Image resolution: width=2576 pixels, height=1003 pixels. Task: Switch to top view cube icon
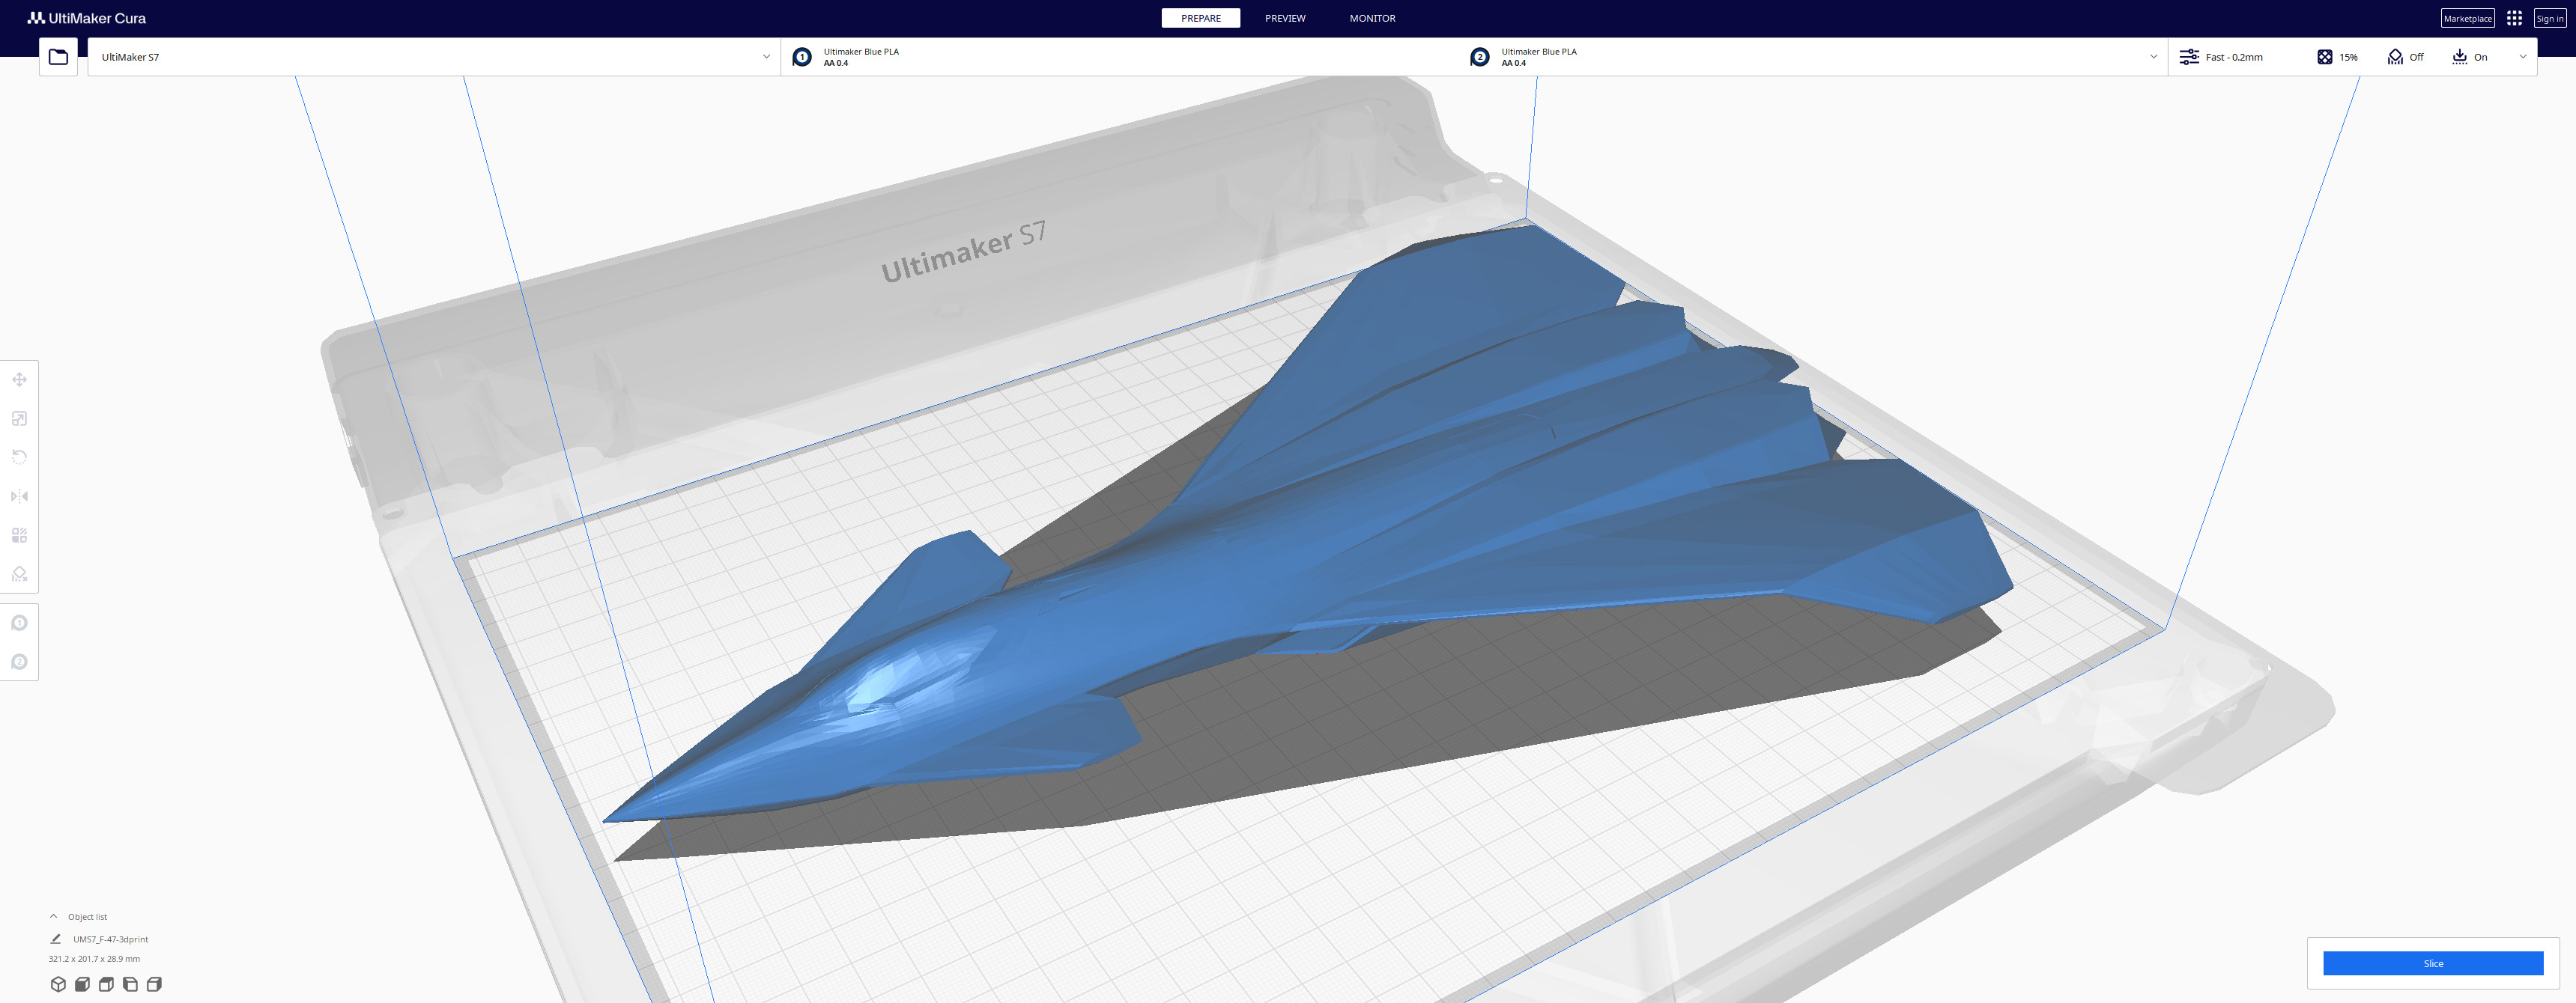coord(106,984)
